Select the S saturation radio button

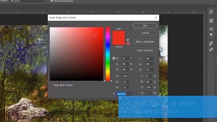(x=114, y=64)
